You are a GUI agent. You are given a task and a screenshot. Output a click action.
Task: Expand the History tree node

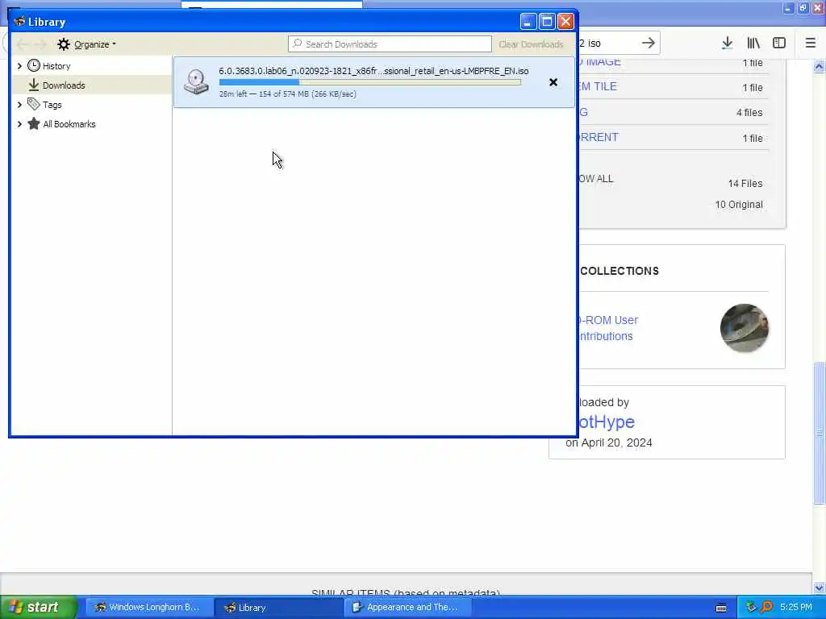19,66
